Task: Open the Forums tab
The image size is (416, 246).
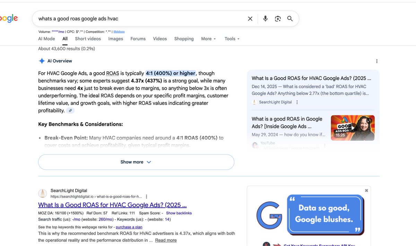Action: [138, 39]
